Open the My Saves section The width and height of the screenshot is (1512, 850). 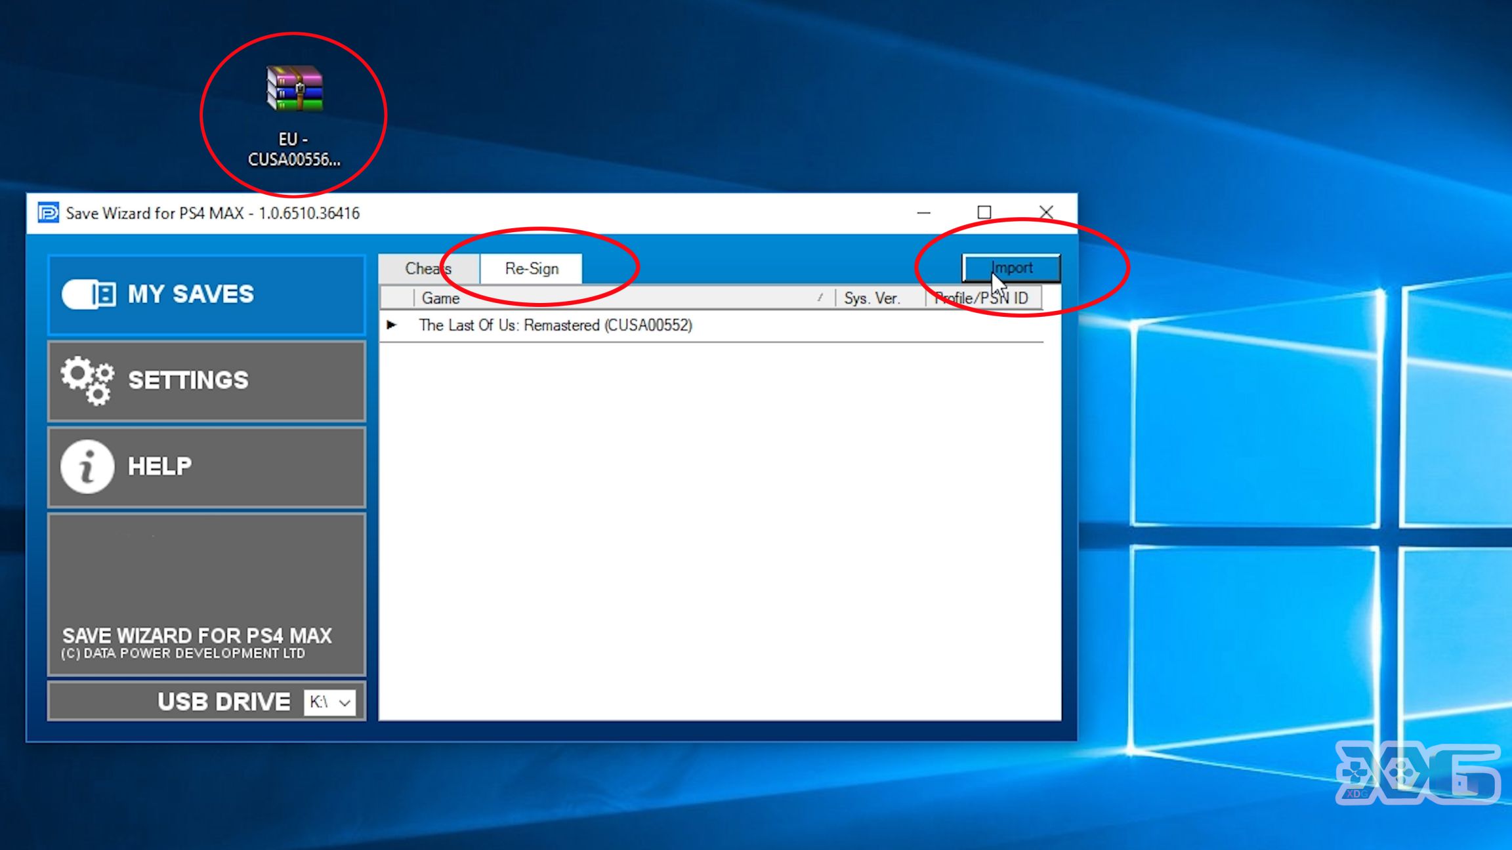click(x=207, y=294)
